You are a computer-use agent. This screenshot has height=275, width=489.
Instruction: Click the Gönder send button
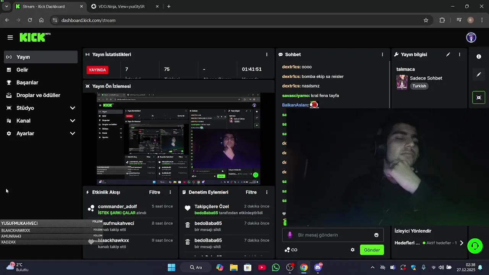tap(372, 250)
